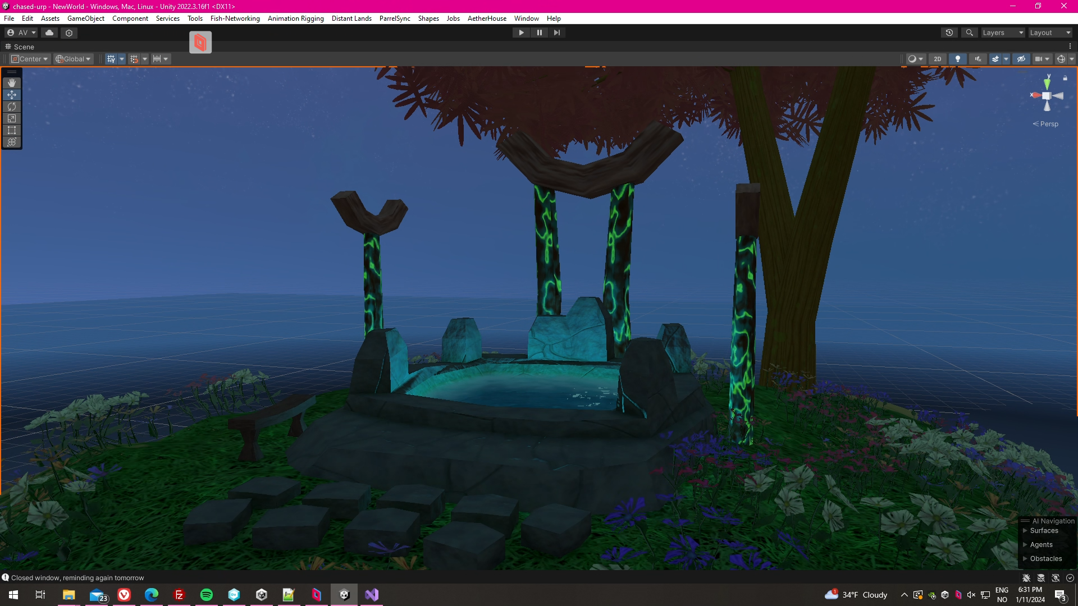Select the Rotate tool
Image resolution: width=1078 pixels, height=606 pixels.
12,107
